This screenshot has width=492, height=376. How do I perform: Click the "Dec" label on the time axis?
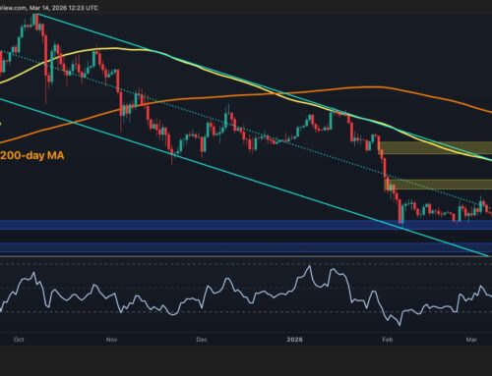tap(202, 340)
